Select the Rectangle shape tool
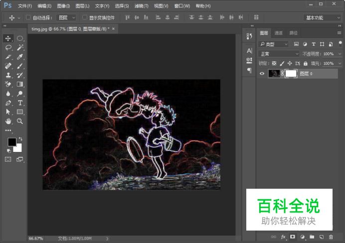The width and height of the screenshot is (345, 243). pos(20,112)
